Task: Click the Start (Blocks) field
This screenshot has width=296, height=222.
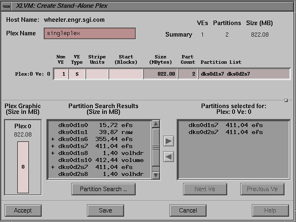Action: tap(126, 74)
